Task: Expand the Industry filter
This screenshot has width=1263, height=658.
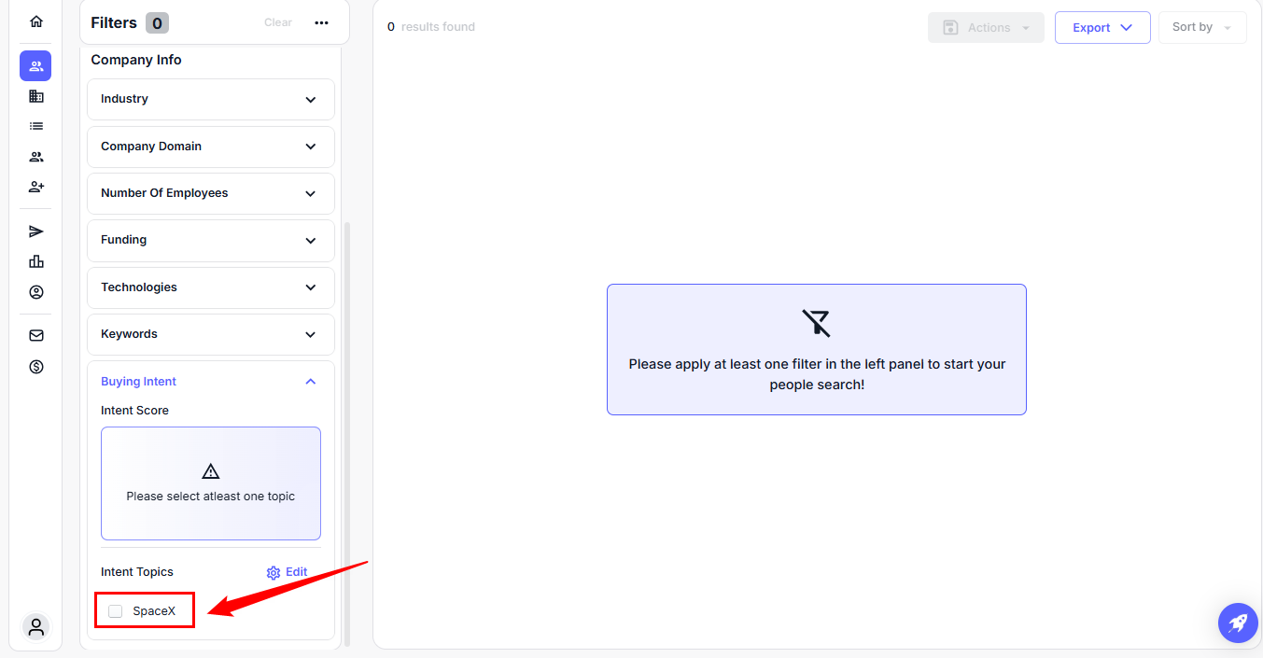Action: pyautogui.click(x=211, y=99)
